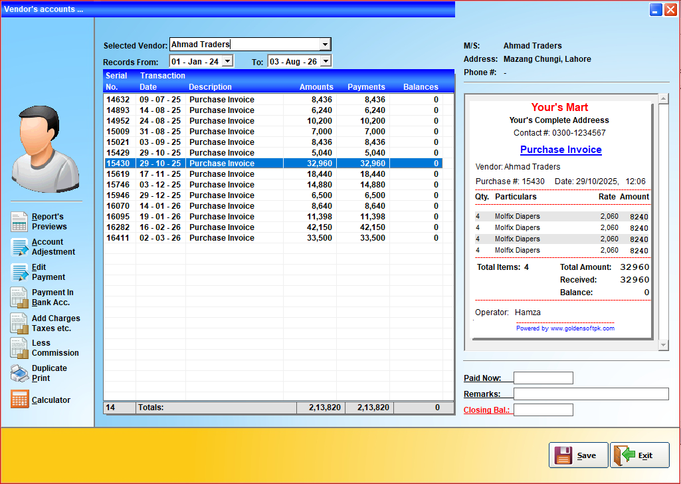
Task: Click Add Charges Taxes etc. icon
Action: click(19, 323)
